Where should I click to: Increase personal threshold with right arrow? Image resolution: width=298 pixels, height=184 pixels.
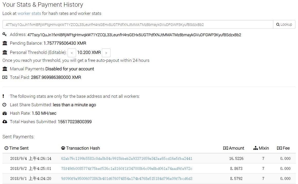pos(106,53)
